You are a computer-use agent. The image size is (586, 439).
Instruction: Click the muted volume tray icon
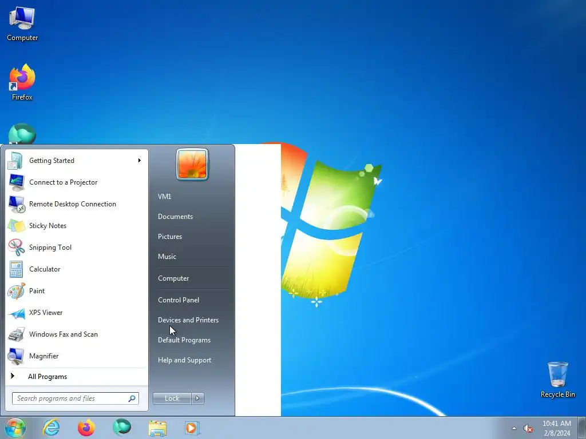pyautogui.click(x=528, y=429)
